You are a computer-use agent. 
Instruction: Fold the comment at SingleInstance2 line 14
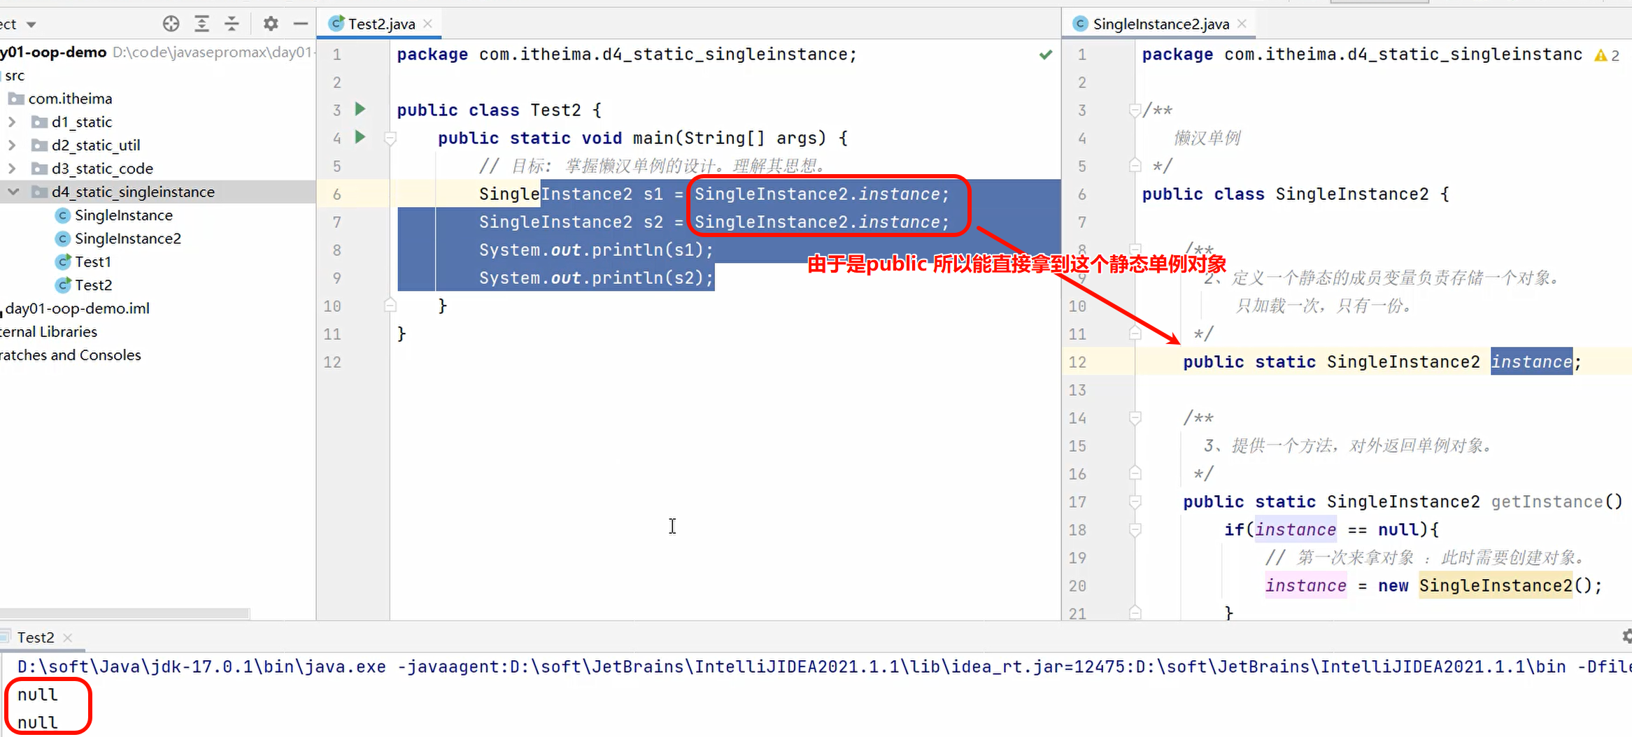[x=1135, y=417]
